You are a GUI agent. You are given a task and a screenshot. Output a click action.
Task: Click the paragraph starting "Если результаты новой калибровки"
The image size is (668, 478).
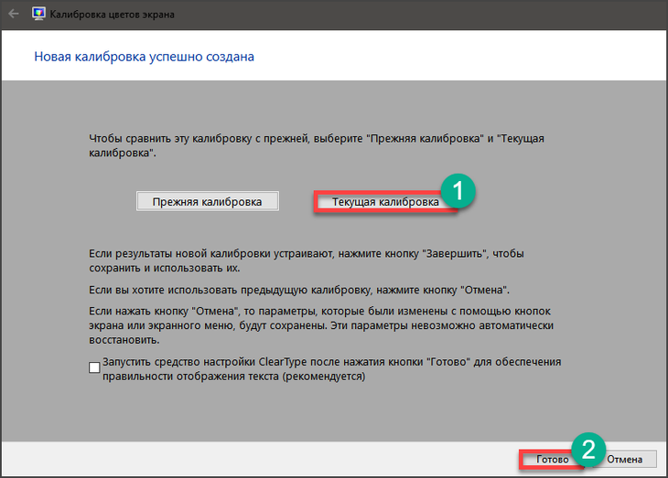(x=307, y=260)
